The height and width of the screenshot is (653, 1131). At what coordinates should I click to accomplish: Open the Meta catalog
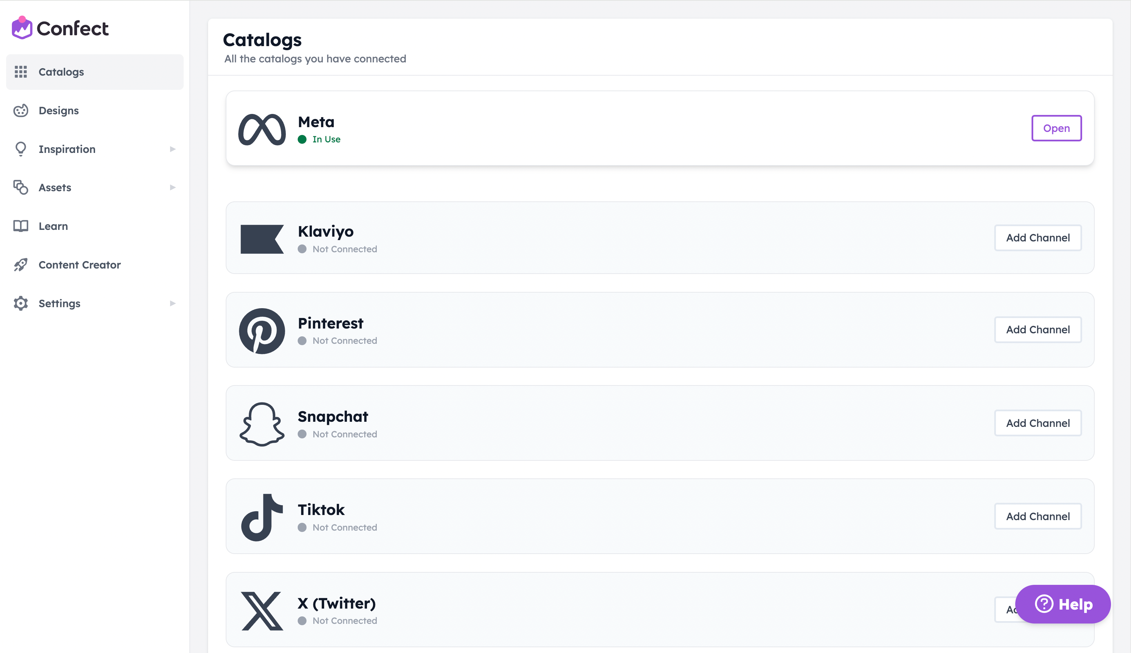tap(1056, 128)
